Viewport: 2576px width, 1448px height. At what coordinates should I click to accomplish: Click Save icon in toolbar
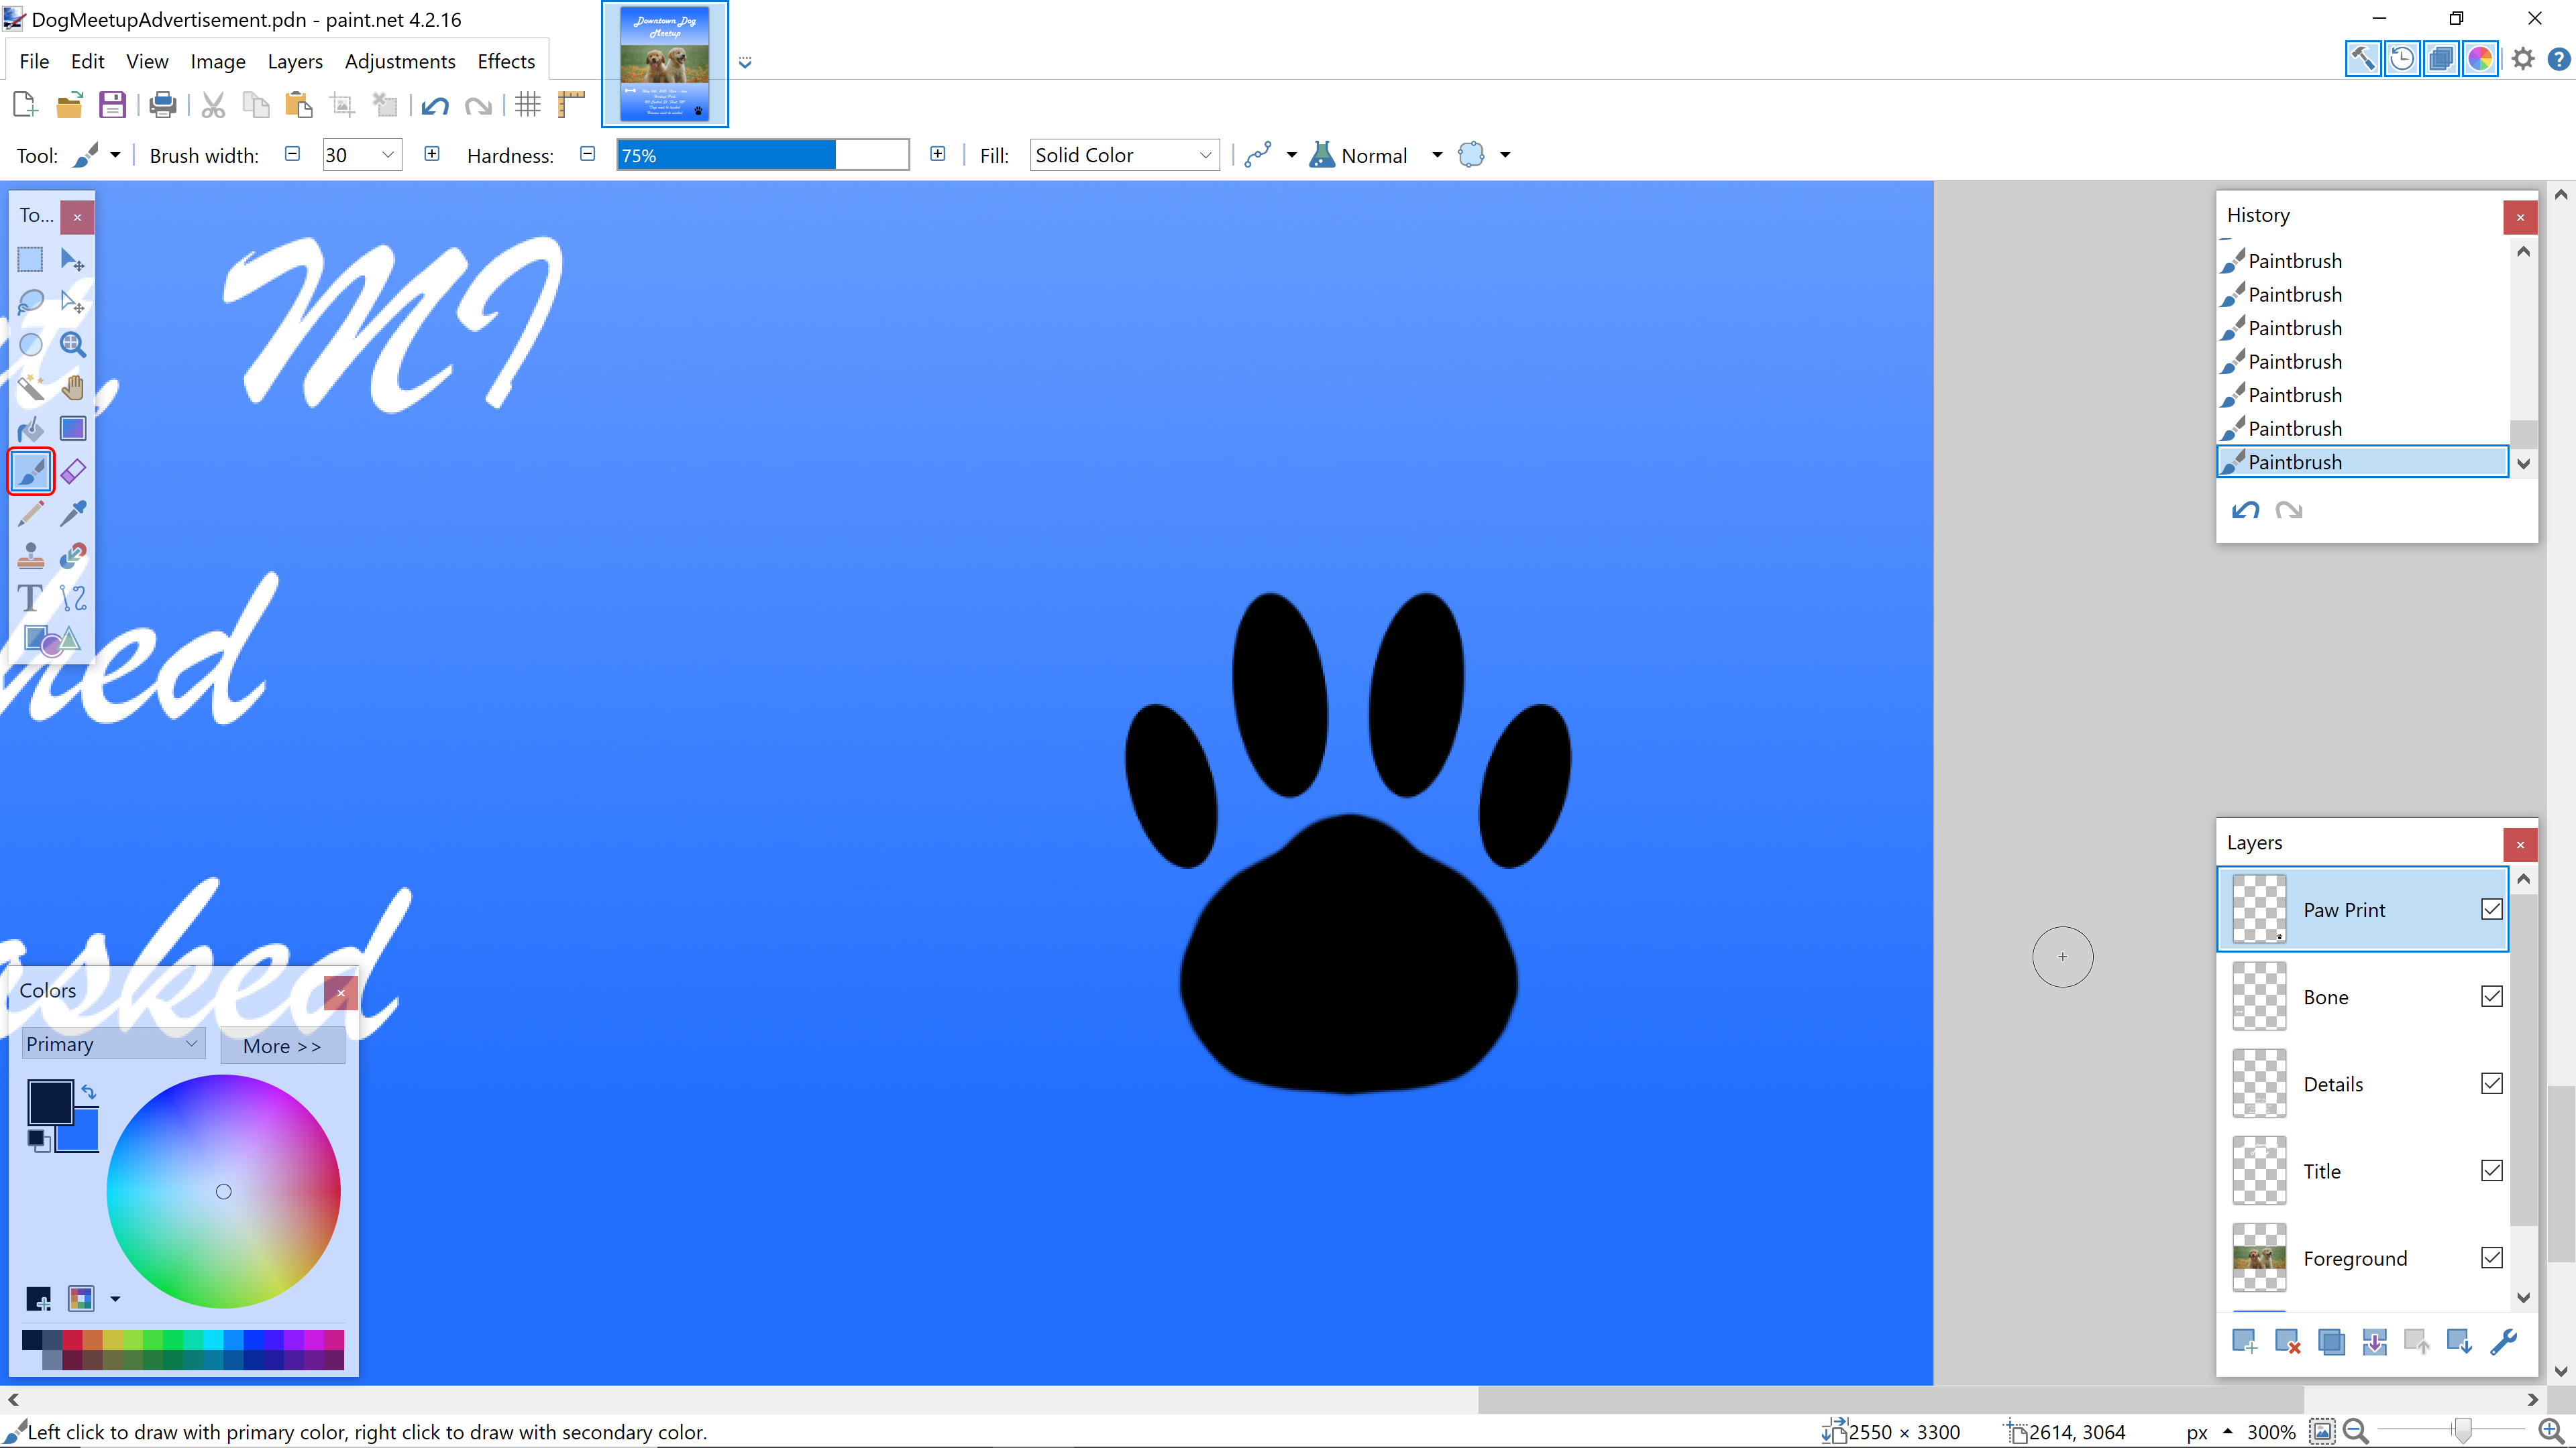(x=112, y=105)
